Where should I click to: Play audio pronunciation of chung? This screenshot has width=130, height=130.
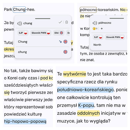19,23
